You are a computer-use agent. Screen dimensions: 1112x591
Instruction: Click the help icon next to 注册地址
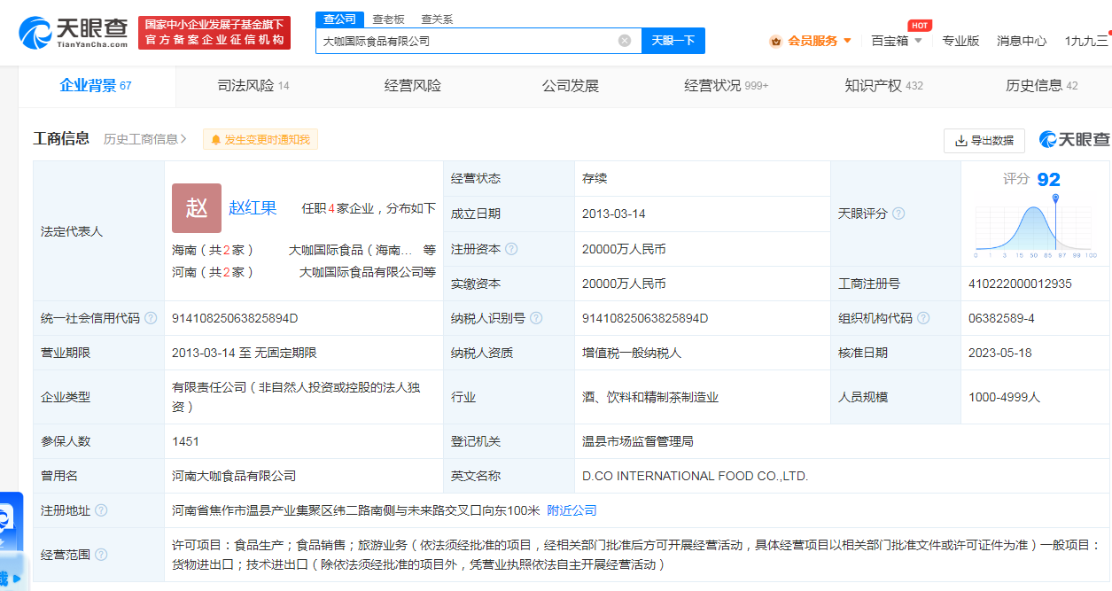pyautogui.click(x=101, y=510)
